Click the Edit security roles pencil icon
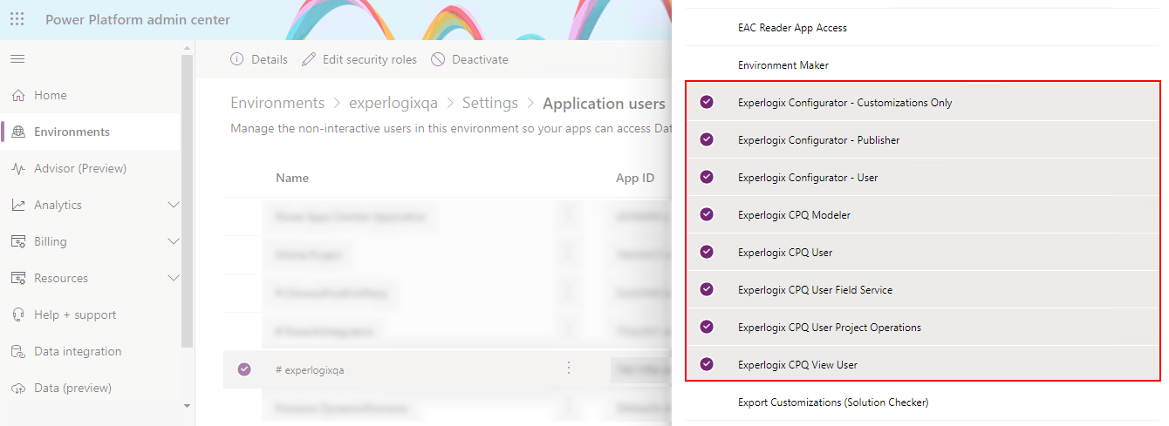Image resolution: width=1169 pixels, height=426 pixels. pyautogui.click(x=308, y=59)
